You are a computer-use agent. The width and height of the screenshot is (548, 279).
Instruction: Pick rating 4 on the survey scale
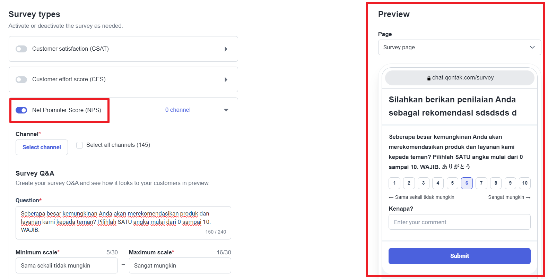pos(438,183)
